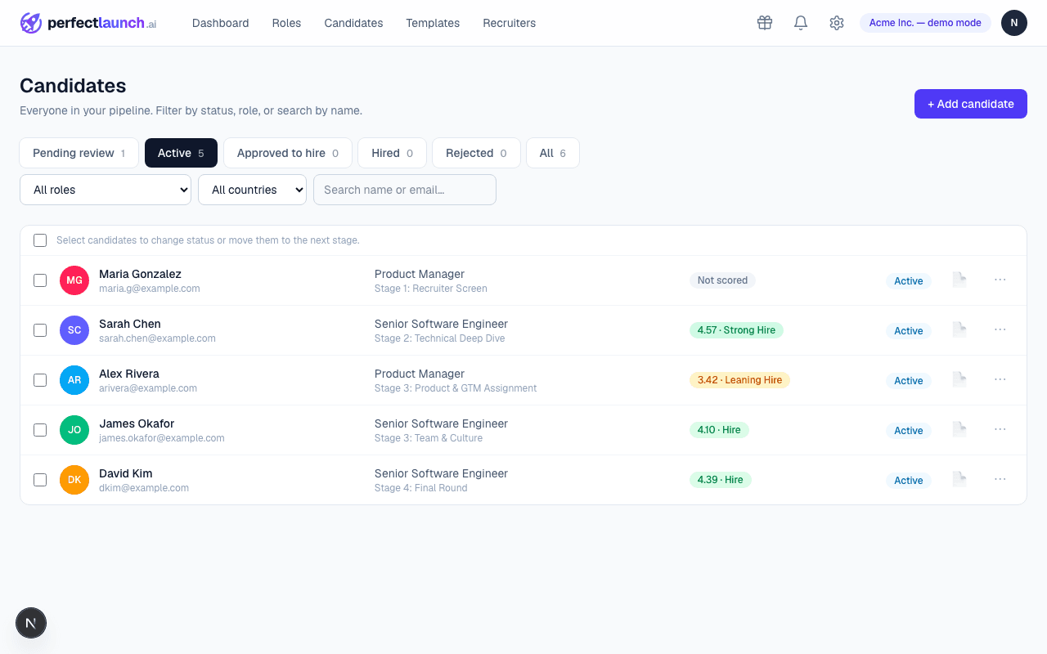The height and width of the screenshot is (654, 1047).
Task: Open Alex Rivera's resume document icon
Action: 959,379
